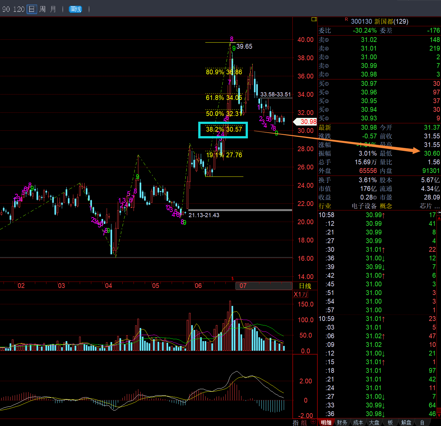441x426 pixels.
Task: Open the 大盘 tab
Action: click(x=374, y=422)
